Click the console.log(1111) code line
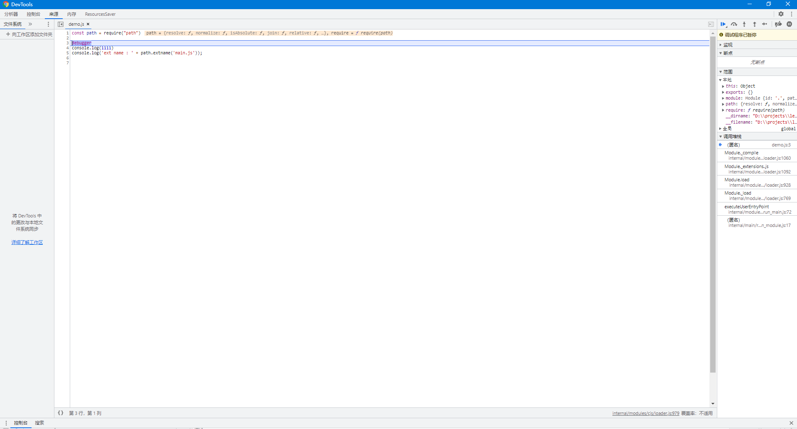 [x=93, y=48]
